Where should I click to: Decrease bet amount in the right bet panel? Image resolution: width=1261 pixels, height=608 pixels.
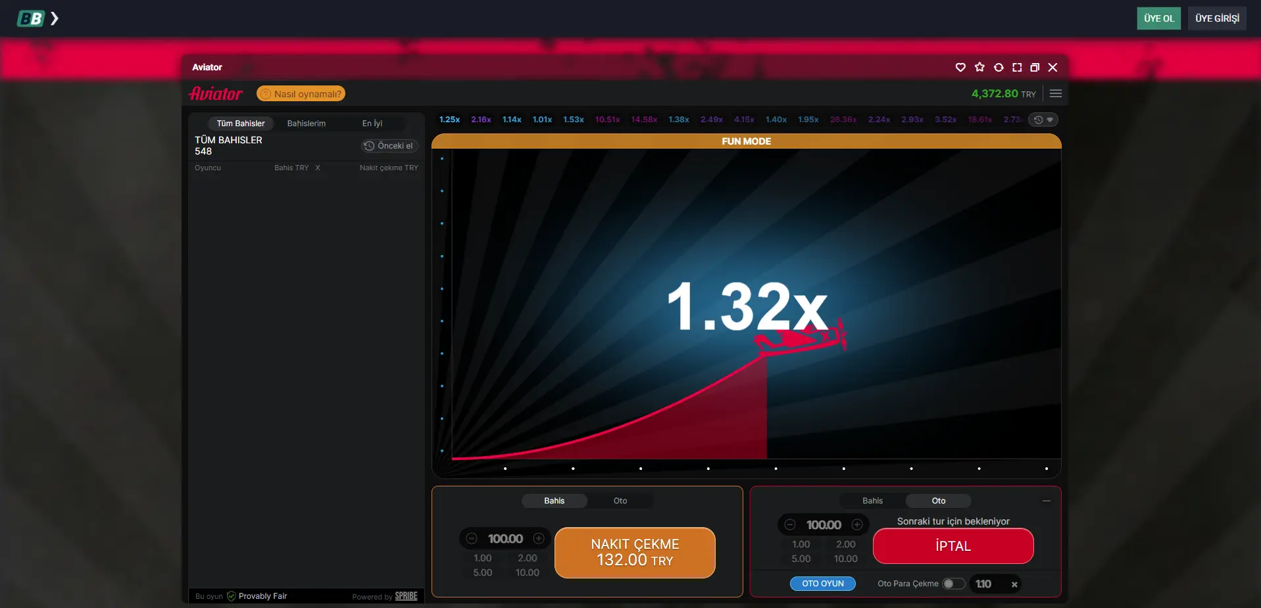coord(790,525)
